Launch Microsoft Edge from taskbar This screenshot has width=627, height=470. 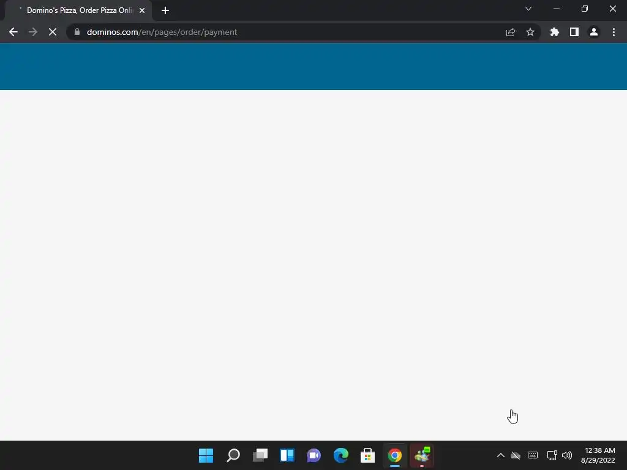click(340, 455)
